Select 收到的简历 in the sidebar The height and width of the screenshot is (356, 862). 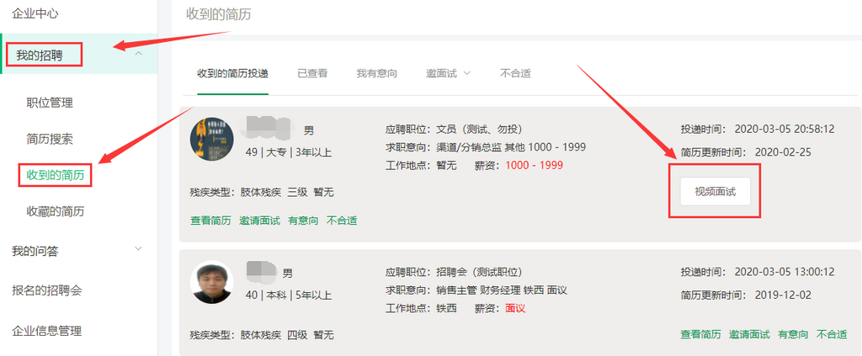[x=55, y=175]
